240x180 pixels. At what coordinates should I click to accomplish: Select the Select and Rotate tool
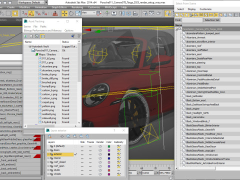[71, 13]
